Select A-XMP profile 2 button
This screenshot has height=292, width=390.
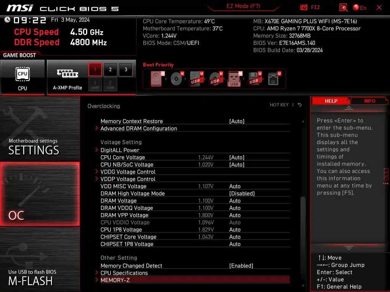(x=110, y=70)
